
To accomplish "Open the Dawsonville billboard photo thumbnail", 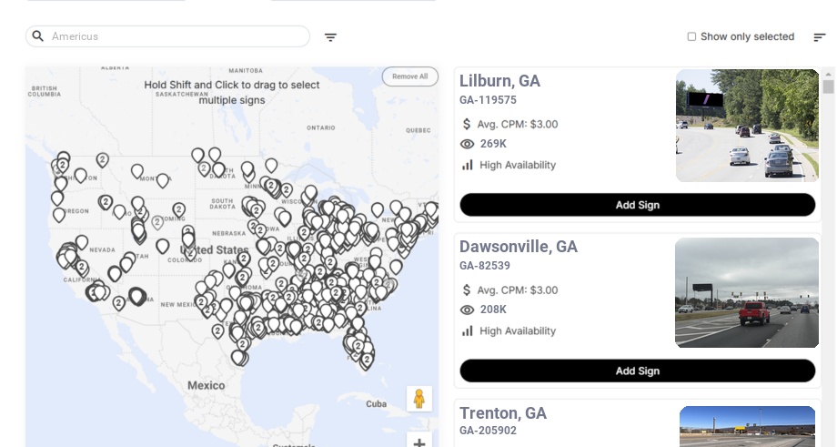I will click(x=746, y=293).
